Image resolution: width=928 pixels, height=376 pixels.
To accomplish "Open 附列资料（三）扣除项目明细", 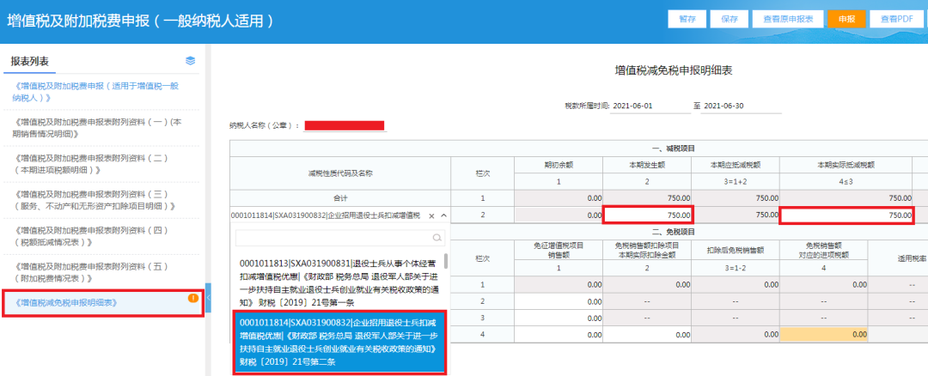I will [101, 200].
